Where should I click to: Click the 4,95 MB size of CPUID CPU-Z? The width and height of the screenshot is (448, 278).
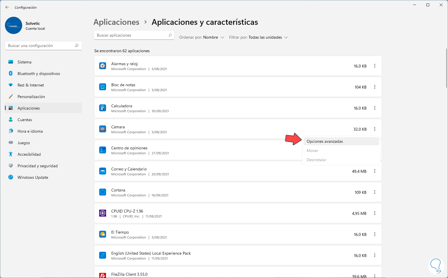(359, 213)
